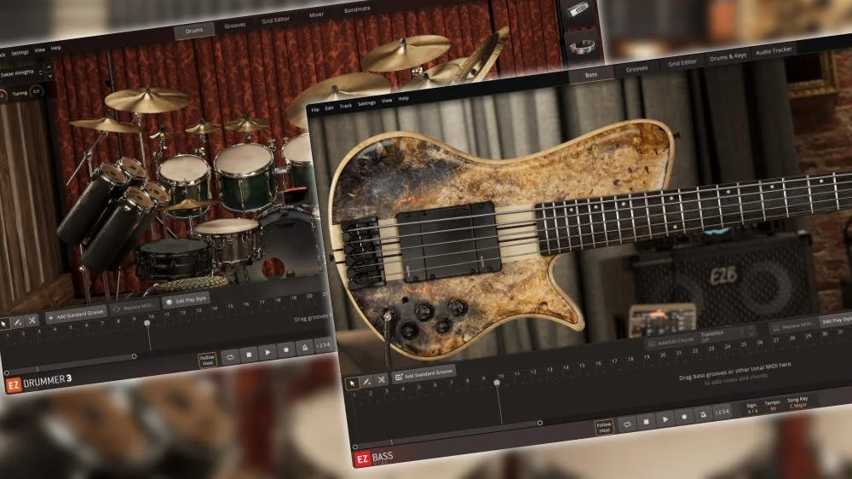Click Replace MIDI in EZdrummer 3
Viewport: 852px width, 479px height.
(135, 307)
